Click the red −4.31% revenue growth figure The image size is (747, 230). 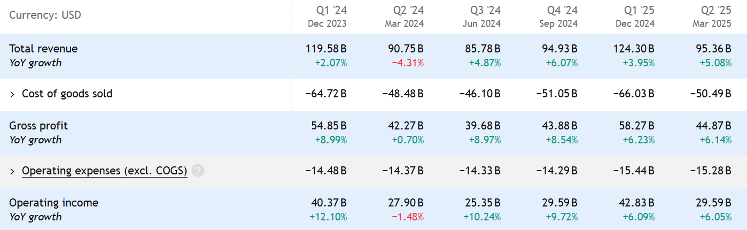coord(408,63)
